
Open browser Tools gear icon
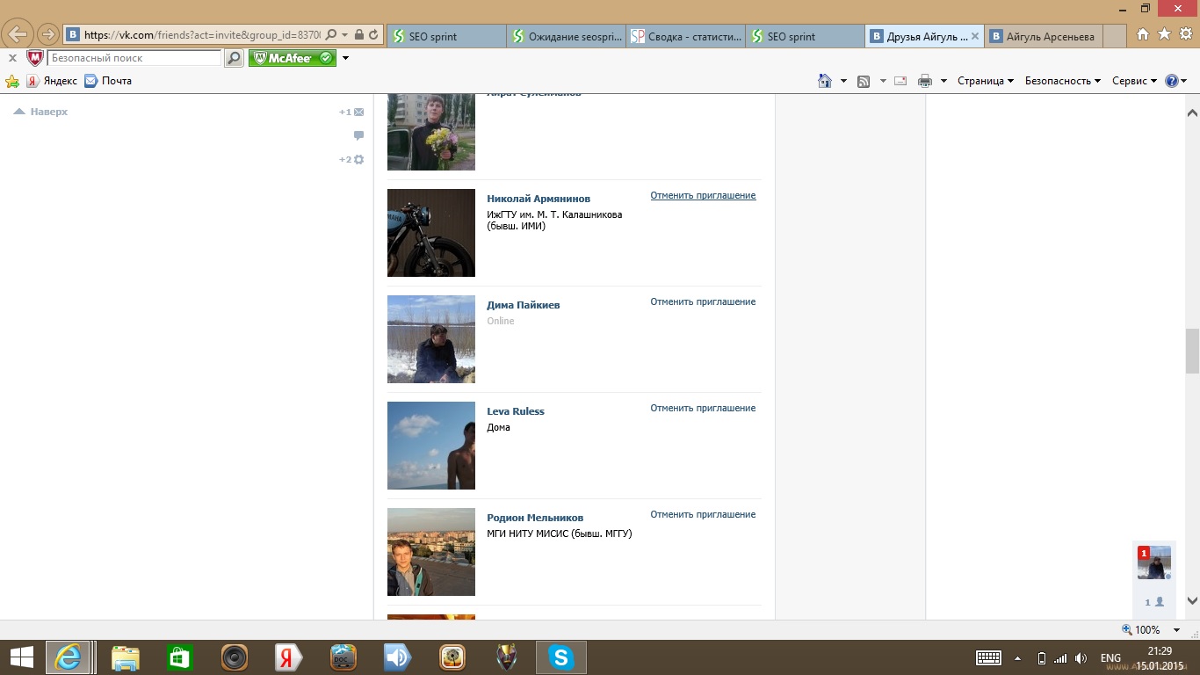point(1185,34)
